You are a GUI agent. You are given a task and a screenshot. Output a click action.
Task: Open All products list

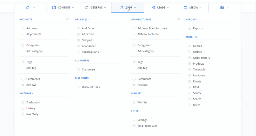point(34,34)
